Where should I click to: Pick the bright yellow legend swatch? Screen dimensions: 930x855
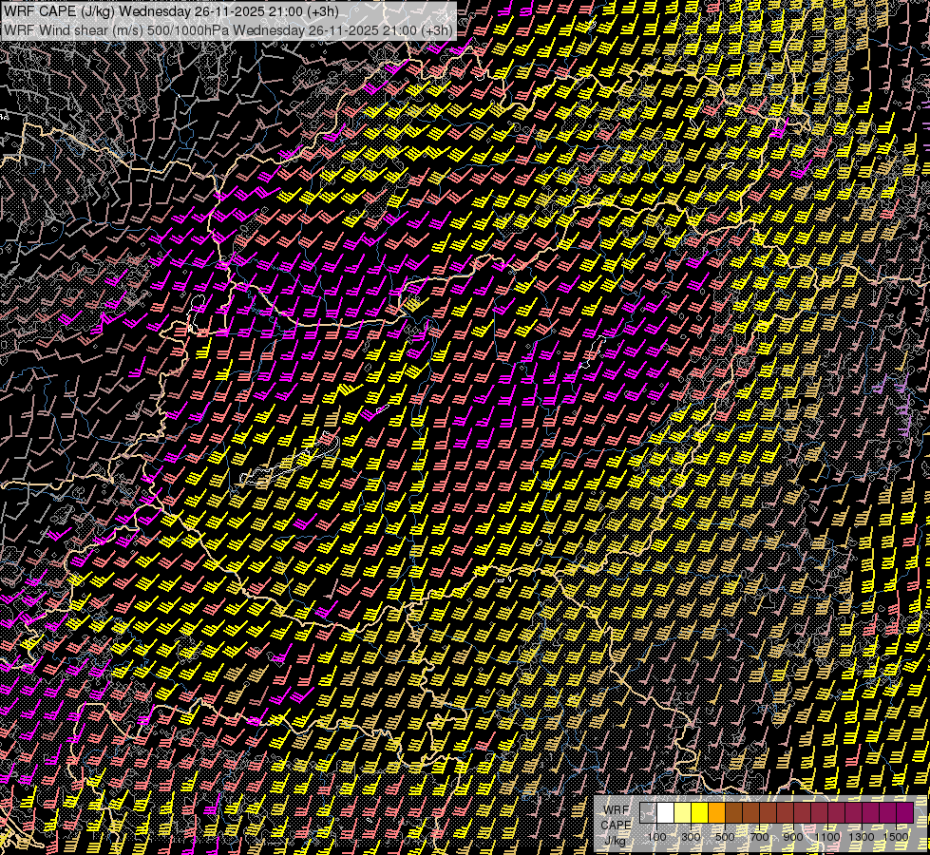tap(700, 813)
